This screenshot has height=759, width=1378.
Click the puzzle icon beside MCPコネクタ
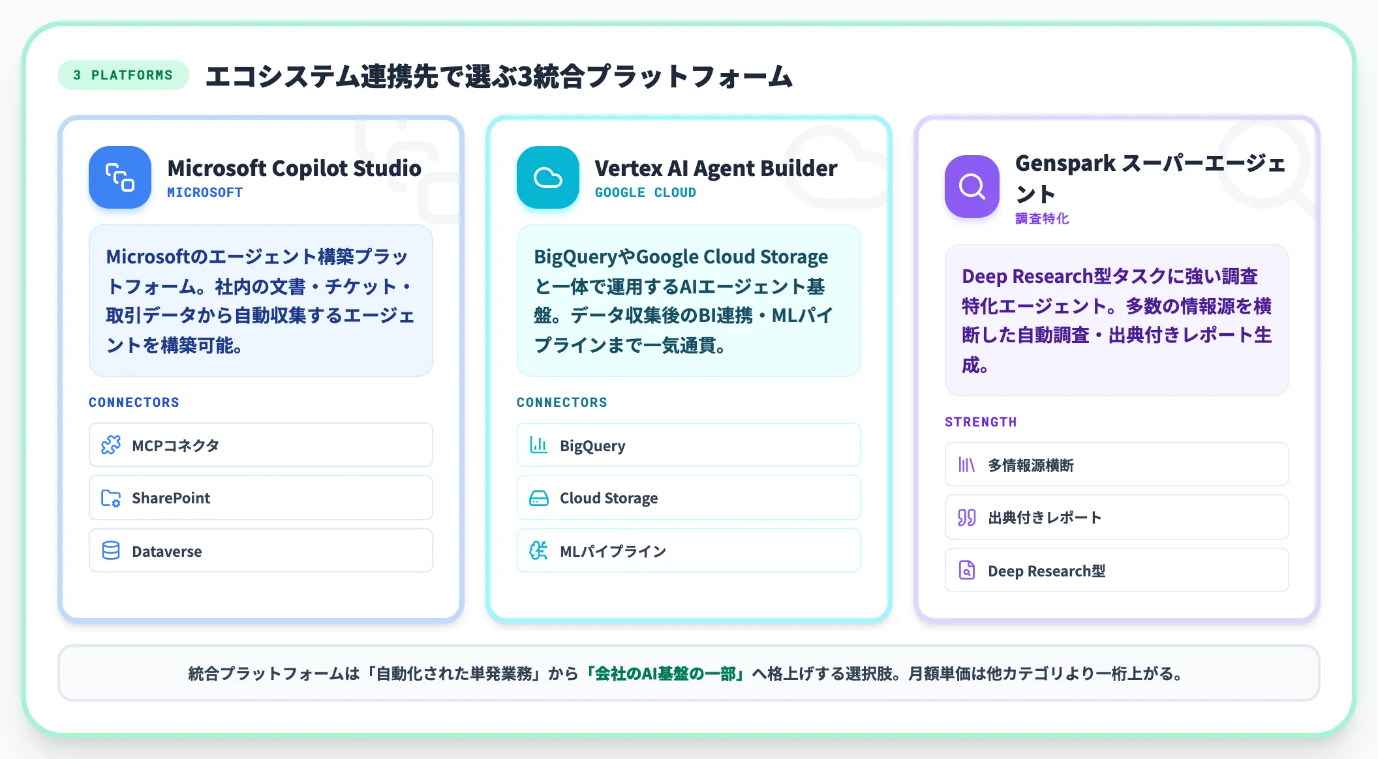click(x=111, y=445)
